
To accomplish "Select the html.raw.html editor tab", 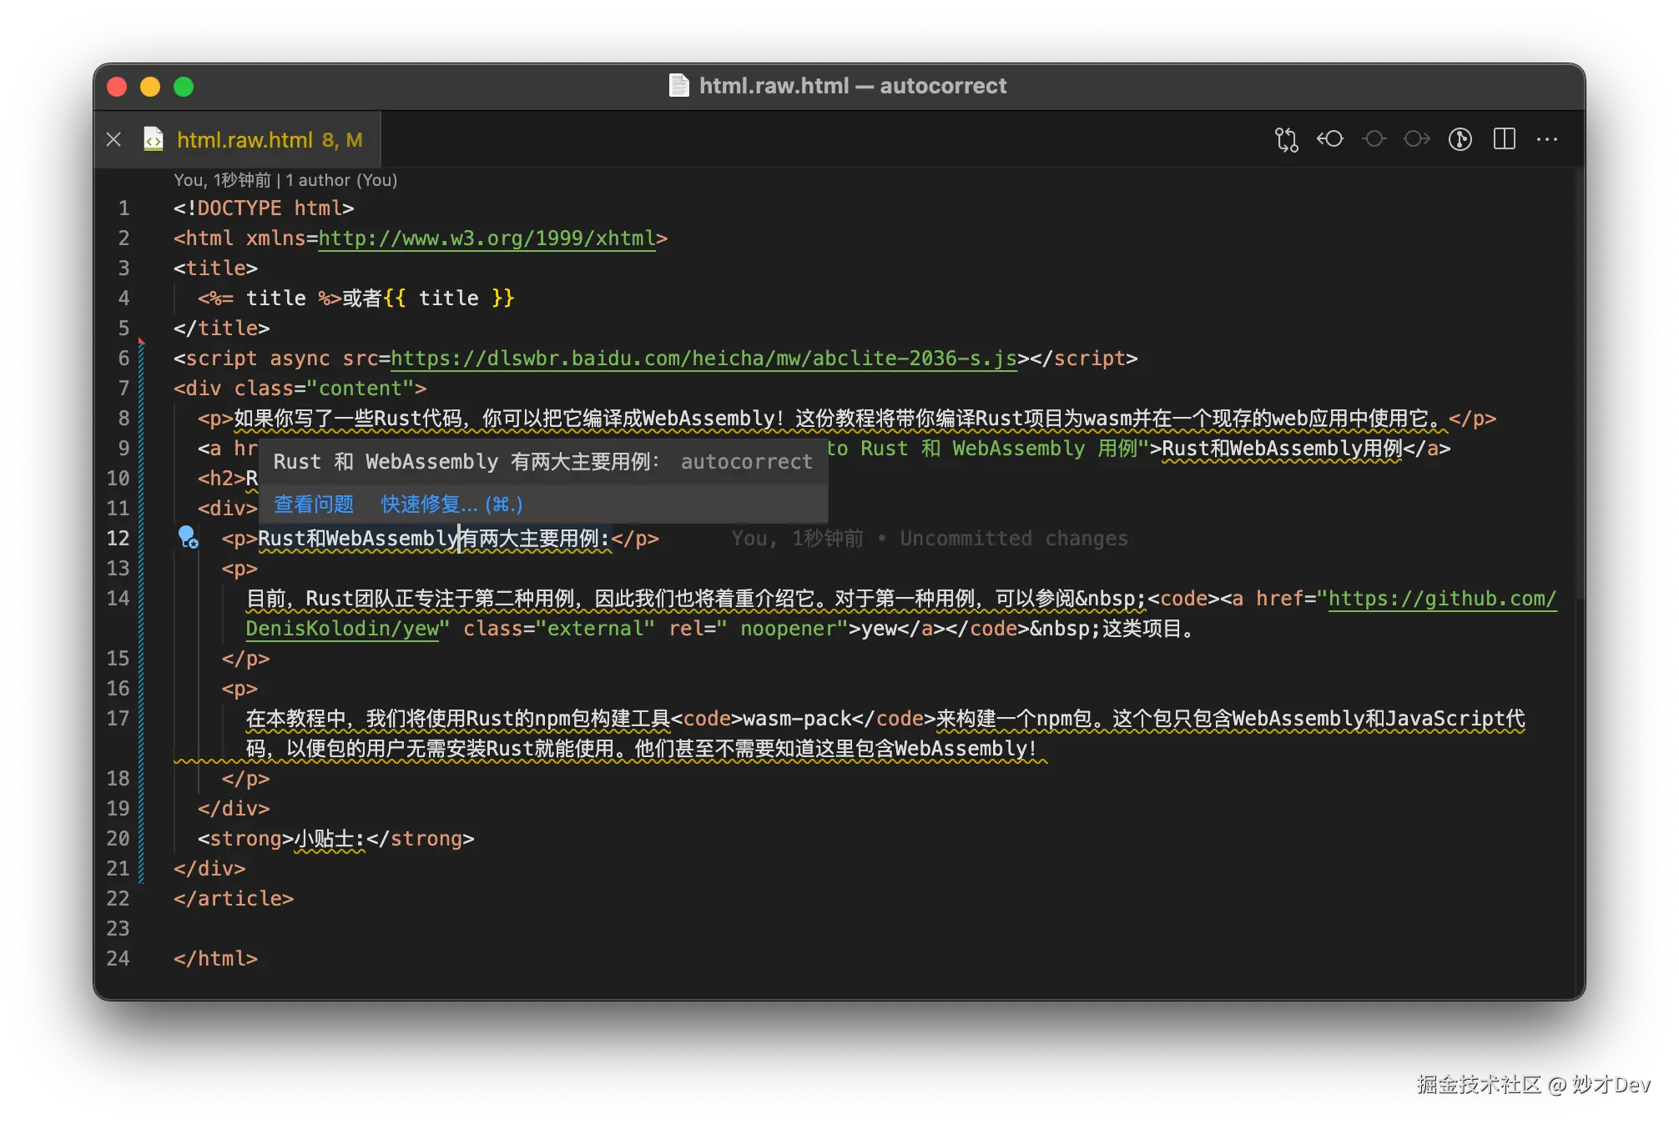I will click(x=245, y=139).
